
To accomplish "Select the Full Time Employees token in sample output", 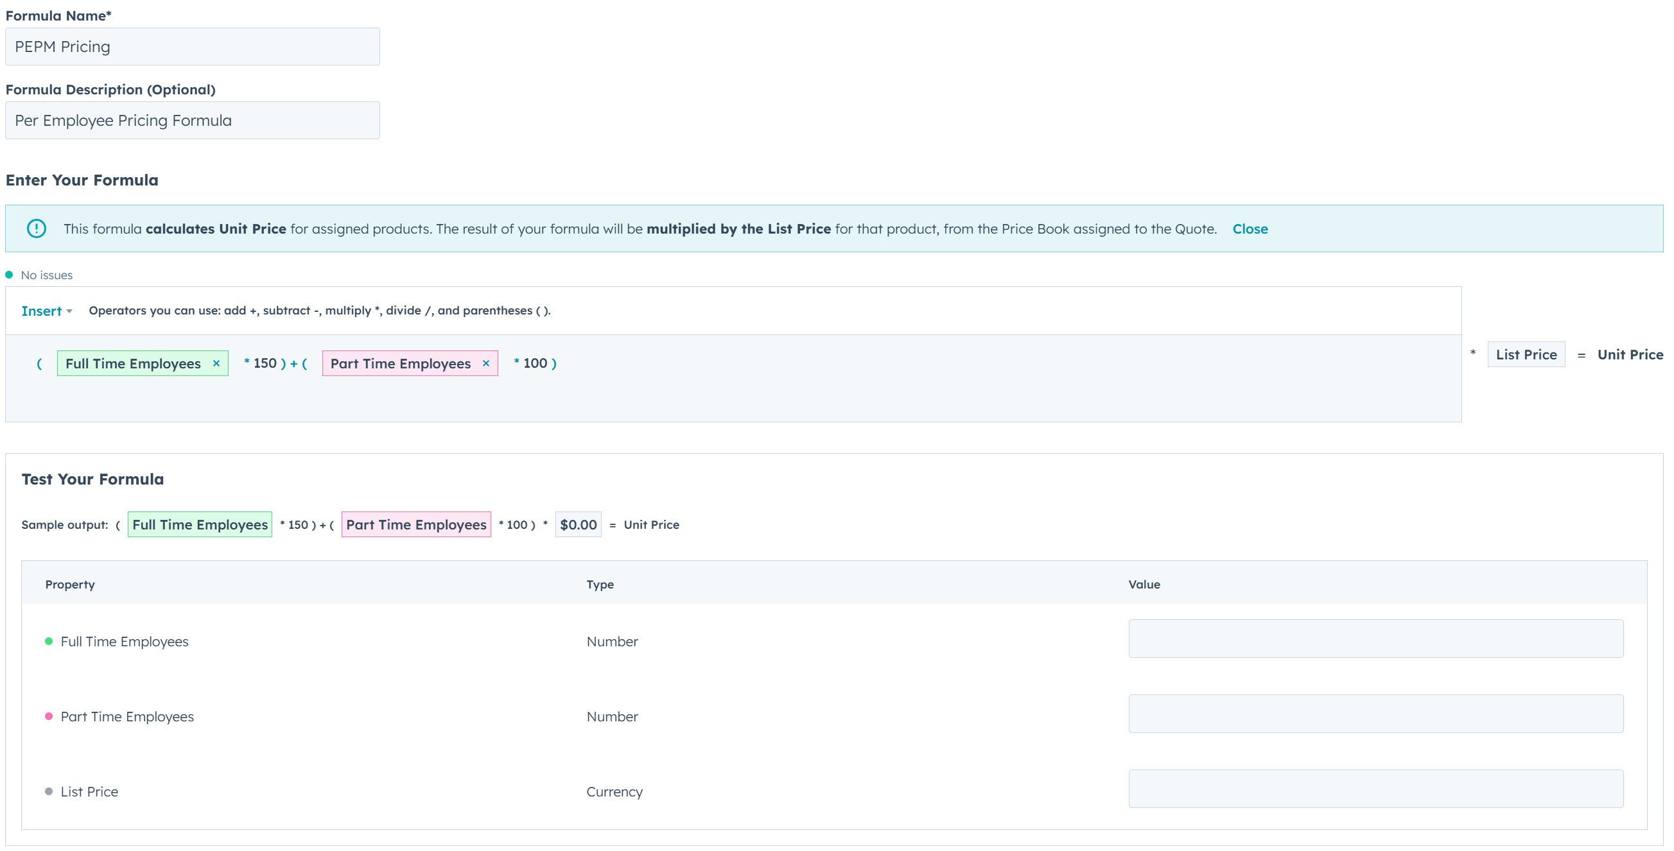I will tap(200, 524).
